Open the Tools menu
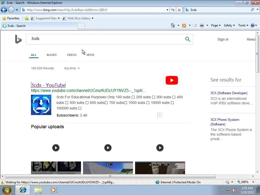The width and height of the screenshot is (260, 195). pyautogui.click(x=243, y=25)
